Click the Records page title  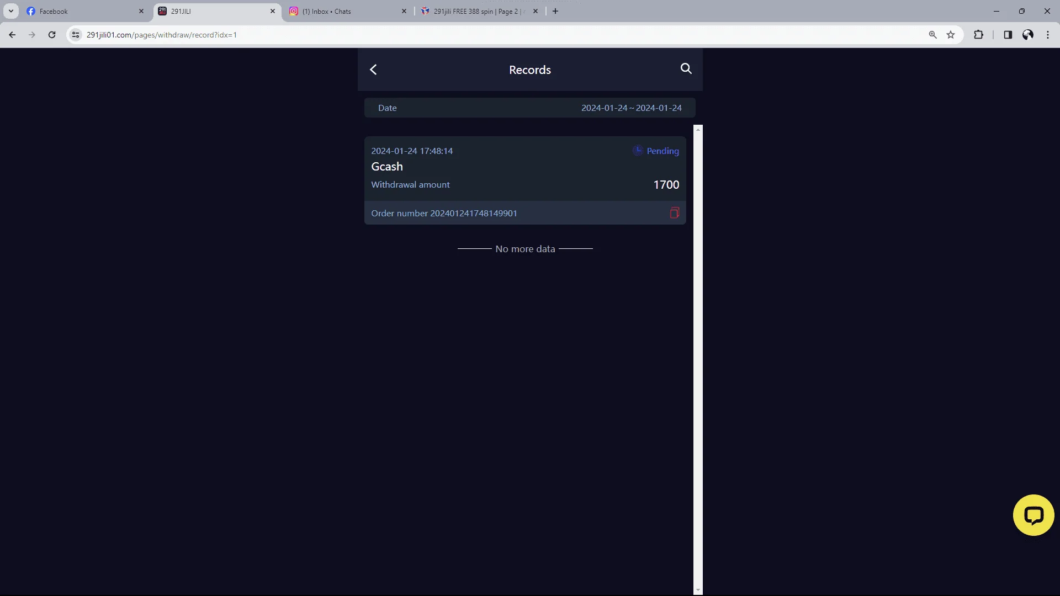530,70
